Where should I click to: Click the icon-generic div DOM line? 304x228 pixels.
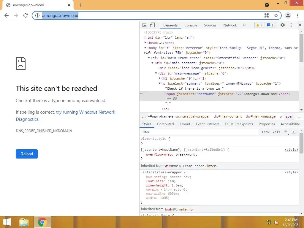tap(207, 68)
